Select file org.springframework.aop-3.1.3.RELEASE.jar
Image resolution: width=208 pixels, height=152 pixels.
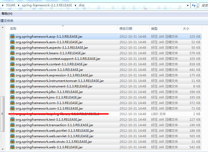[x=105, y=36]
